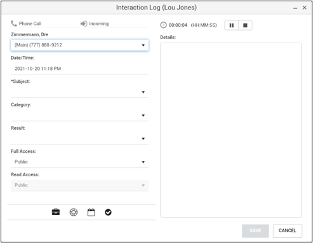The width and height of the screenshot is (313, 243).
Task: Click the Date/Time field
Action: [79, 69]
